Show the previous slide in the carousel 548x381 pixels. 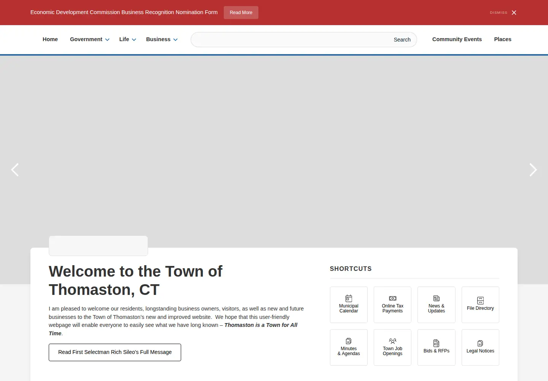tap(15, 170)
